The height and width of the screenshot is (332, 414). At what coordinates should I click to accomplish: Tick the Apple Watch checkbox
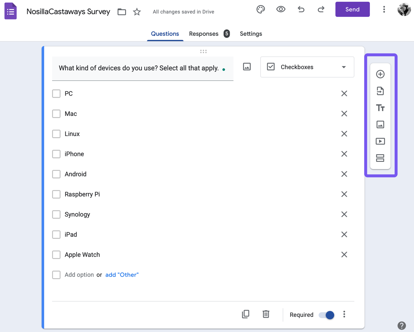(x=56, y=255)
